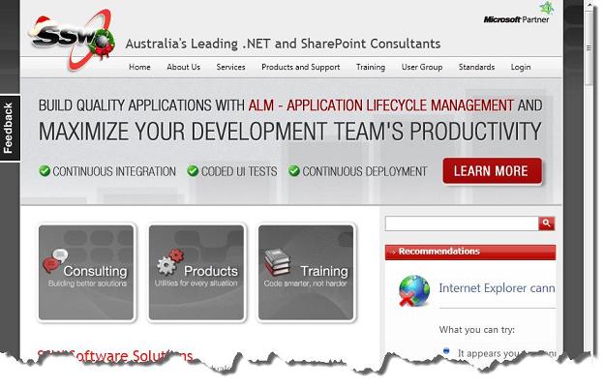Open the Consulting tile
604x387 pixels.
click(86, 272)
